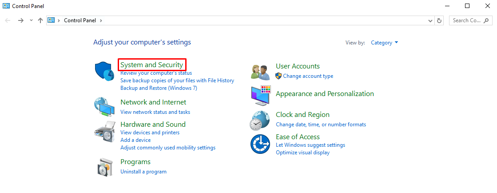Click the Back arrow in navigation bar
This screenshot has width=497, height=193.
pyautogui.click(x=8, y=20)
